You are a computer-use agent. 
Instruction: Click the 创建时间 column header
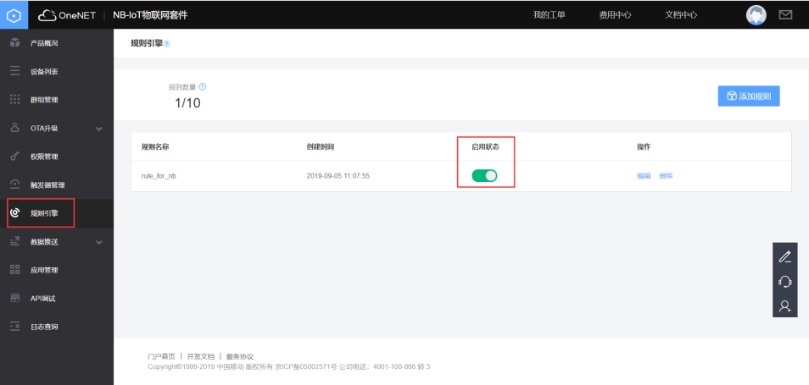click(321, 147)
